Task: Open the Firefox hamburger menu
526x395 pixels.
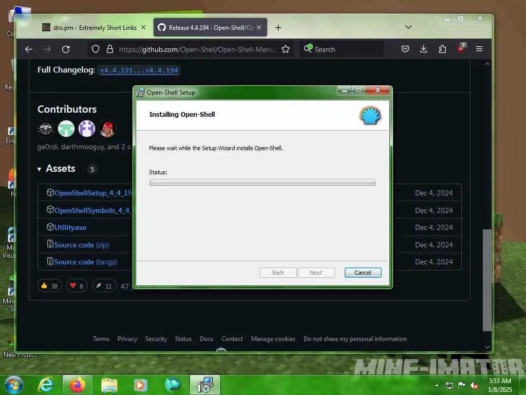Action: coord(479,49)
